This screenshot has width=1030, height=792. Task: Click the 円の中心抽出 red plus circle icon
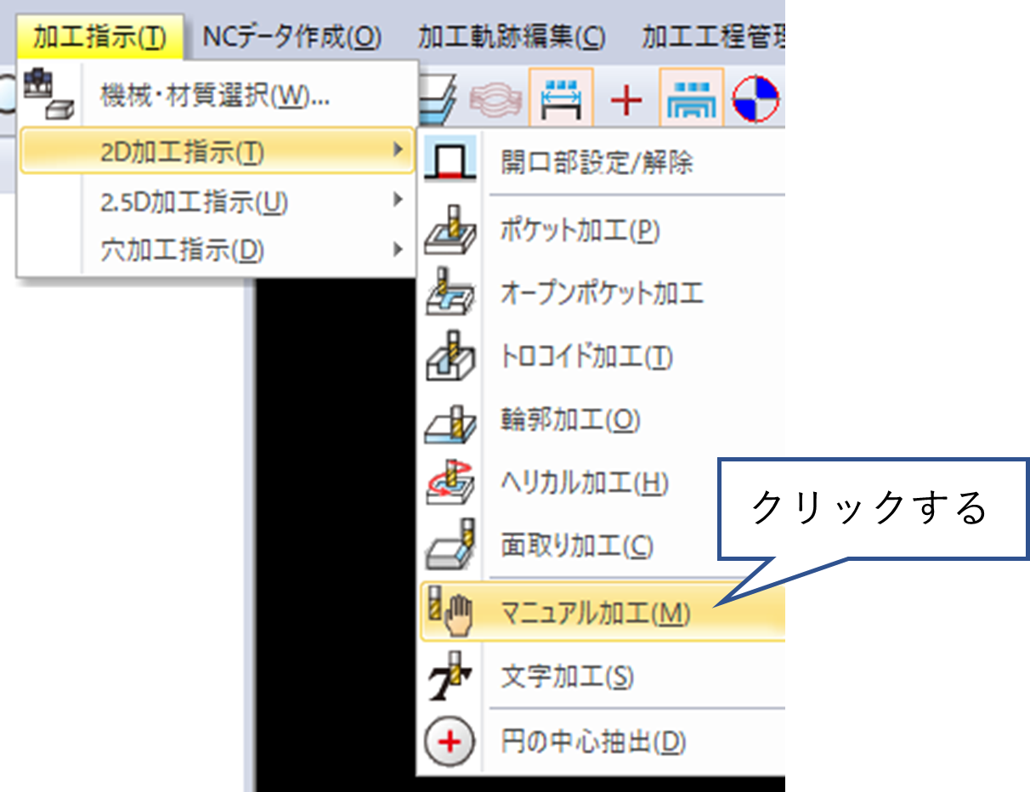tap(450, 743)
